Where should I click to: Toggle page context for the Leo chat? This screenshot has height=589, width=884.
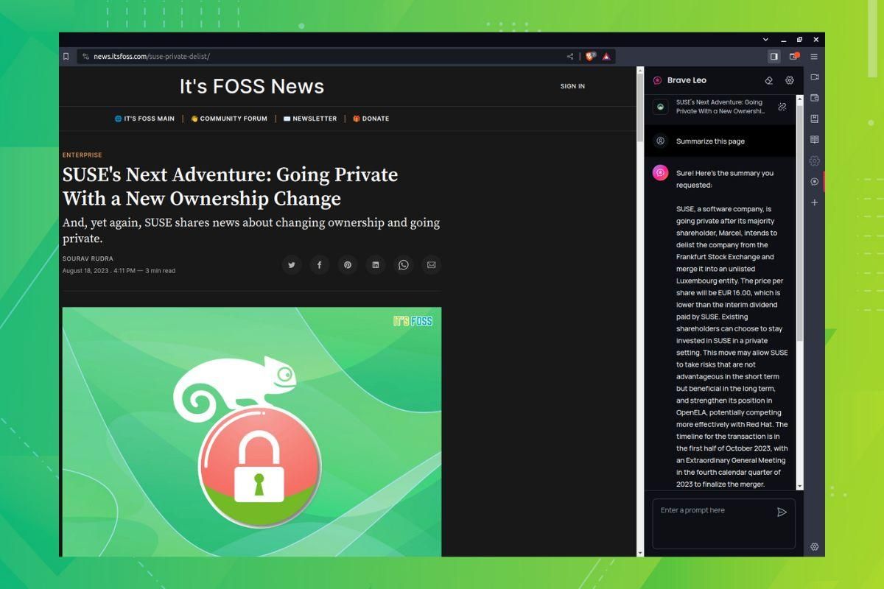pyautogui.click(x=782, y=107)
